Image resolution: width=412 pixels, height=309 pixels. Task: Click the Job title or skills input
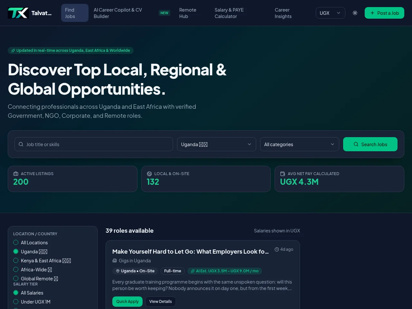(94, 144)
